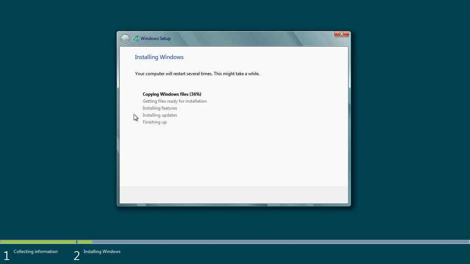Click the restart several times message
This screenshot has width=470, height=264.
[197, 74]
